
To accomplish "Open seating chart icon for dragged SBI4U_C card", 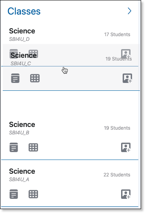I will [x=127, y=78].
